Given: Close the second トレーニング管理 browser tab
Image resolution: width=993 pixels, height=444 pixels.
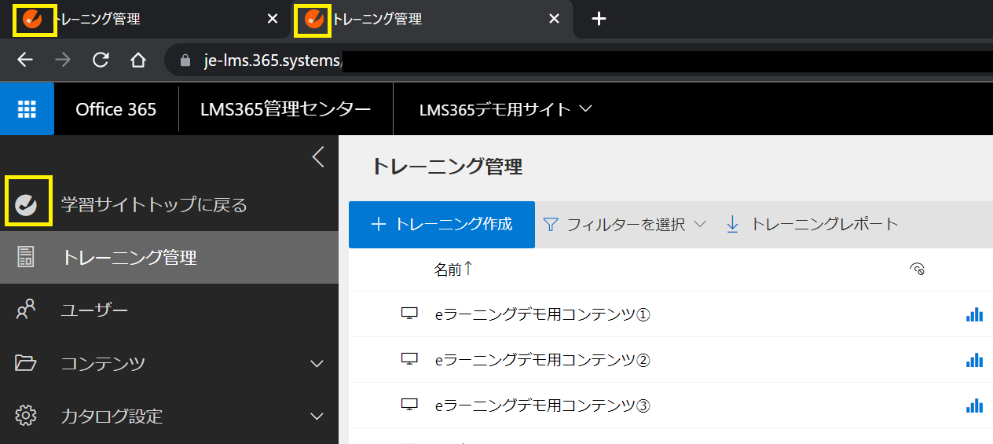Looking at the screenshot, I should (554, 19).
